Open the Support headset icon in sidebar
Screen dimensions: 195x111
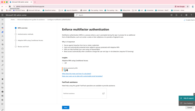point(2,57)
